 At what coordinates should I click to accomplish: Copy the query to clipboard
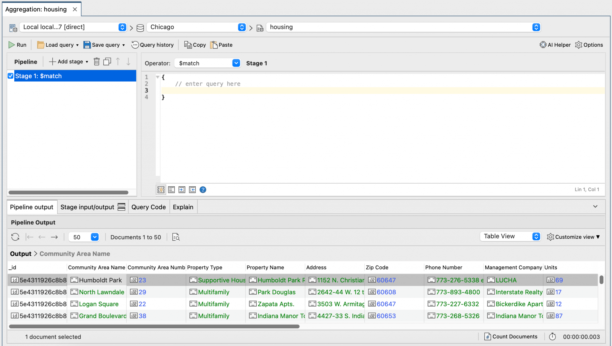click(194, 45)
